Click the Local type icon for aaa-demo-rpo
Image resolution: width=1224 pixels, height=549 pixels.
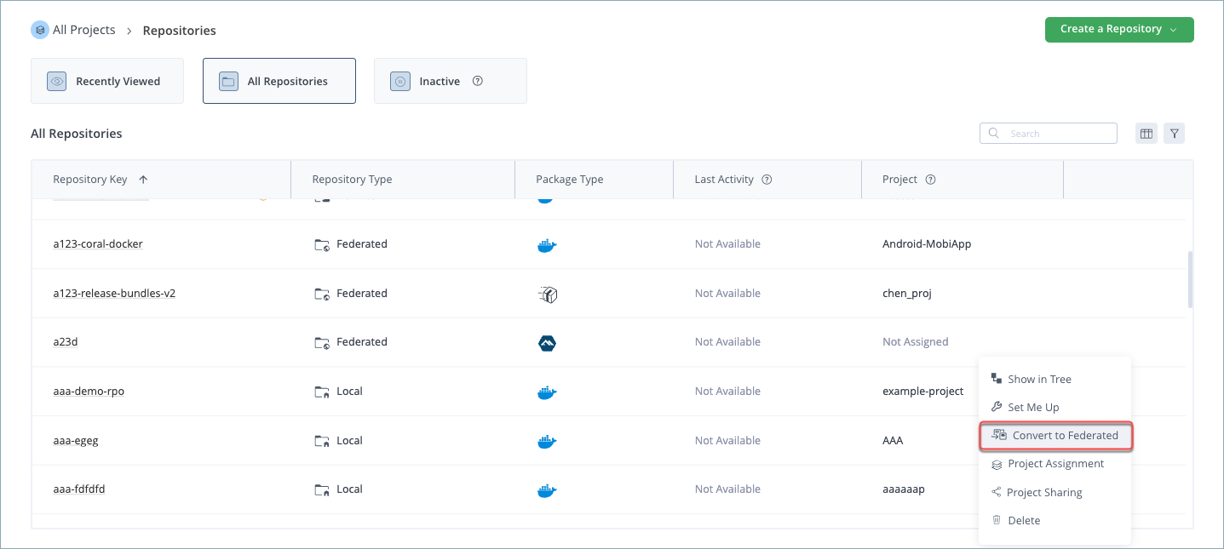[322, 392]
